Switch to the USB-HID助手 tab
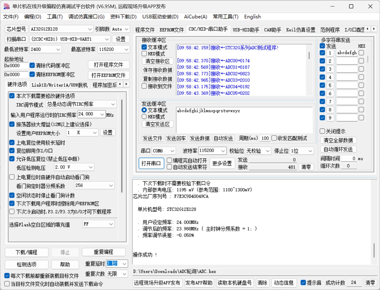Viewport: 380px width, 290px height. click(246, 30)
